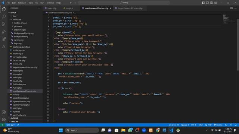Click the Ln, Col cursor position indicator
The width and height of the screenshot is (239, 134).
click(174, 125)
